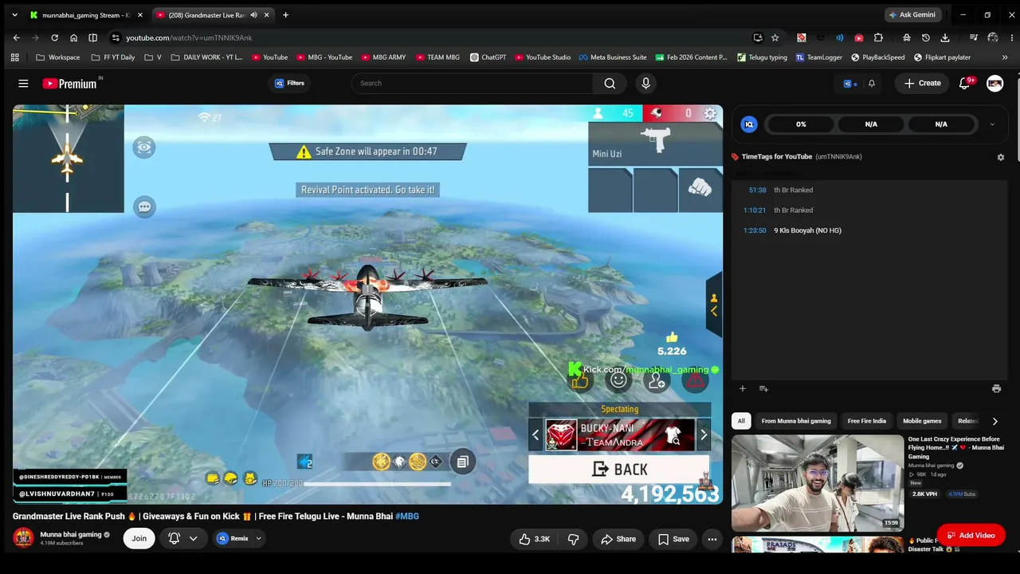The height and width of the screenshot is (574, 1020).
Task: Add a new time tag with plus icon
Action: coord(742,388)
